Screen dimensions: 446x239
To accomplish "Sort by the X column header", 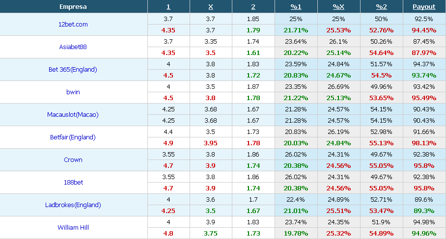I will 211,7.
